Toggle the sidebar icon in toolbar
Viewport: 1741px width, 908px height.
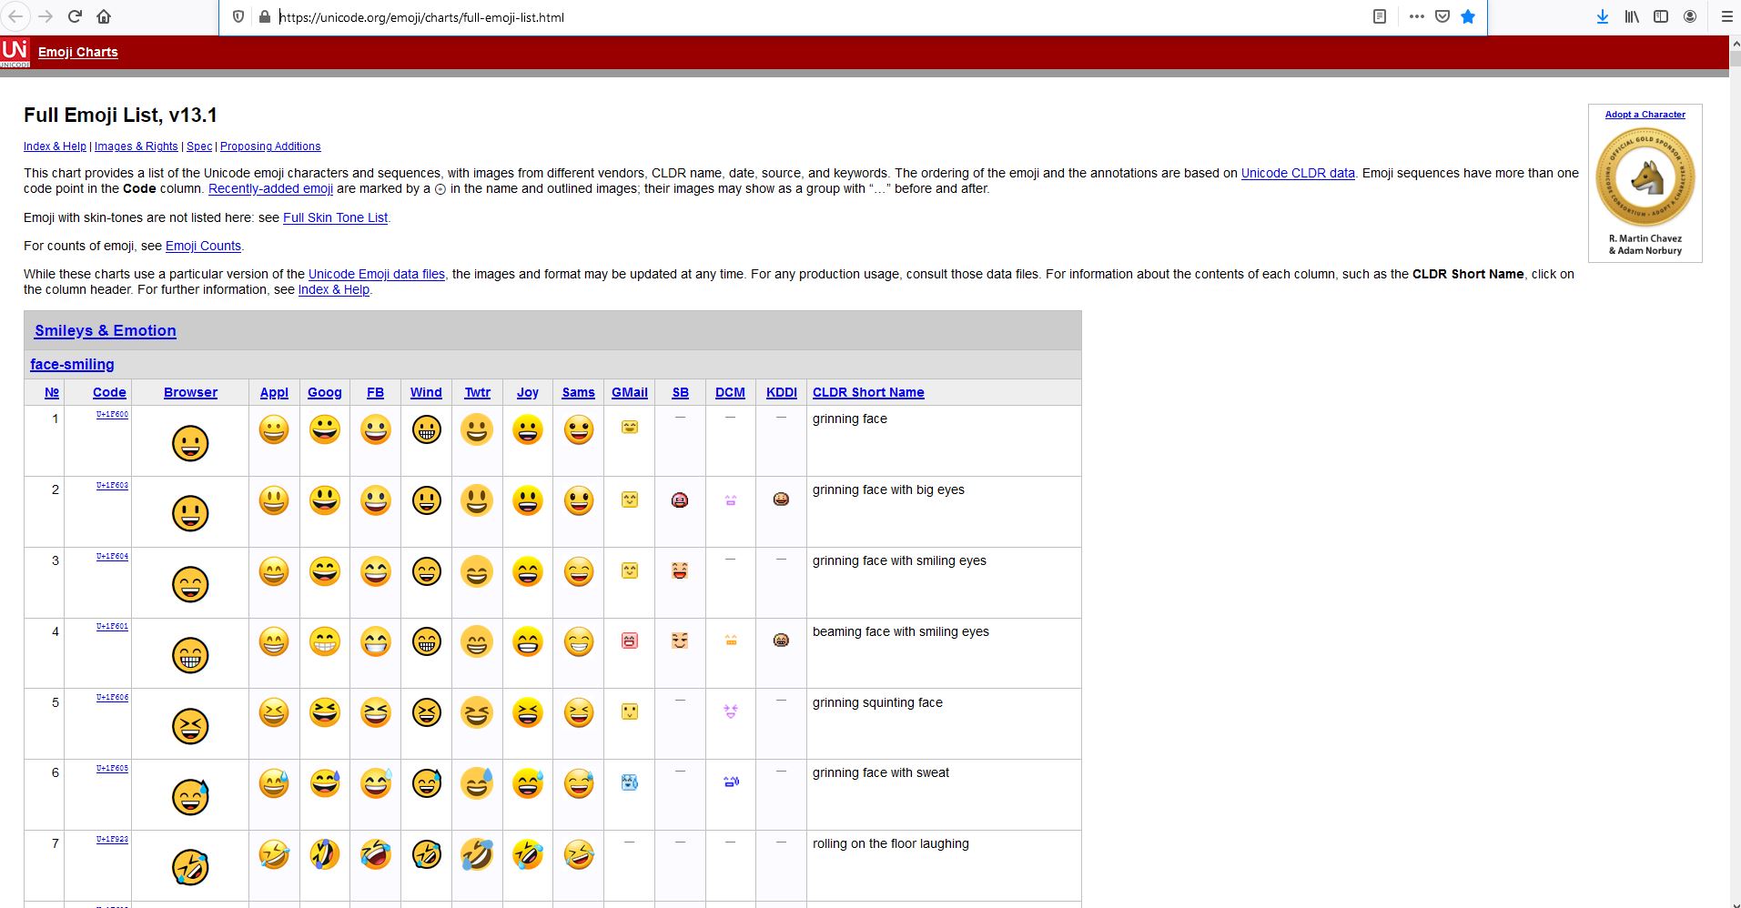pos(1661,16)
